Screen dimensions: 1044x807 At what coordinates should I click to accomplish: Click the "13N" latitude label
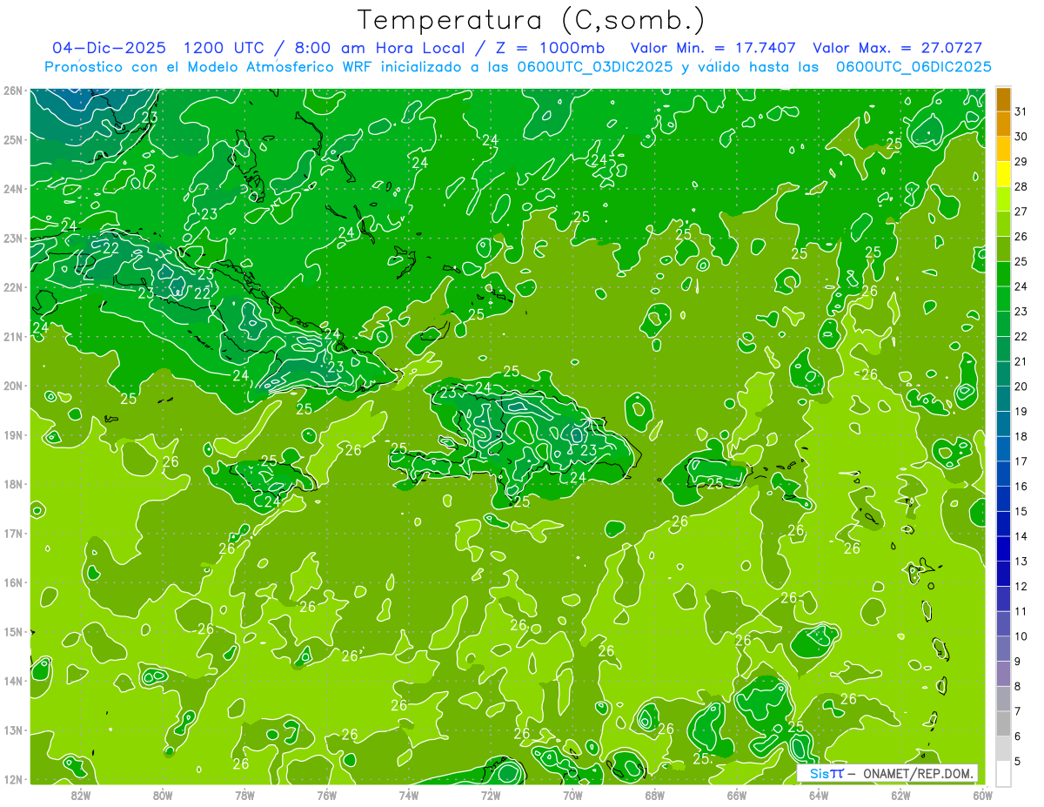[13, 730]
